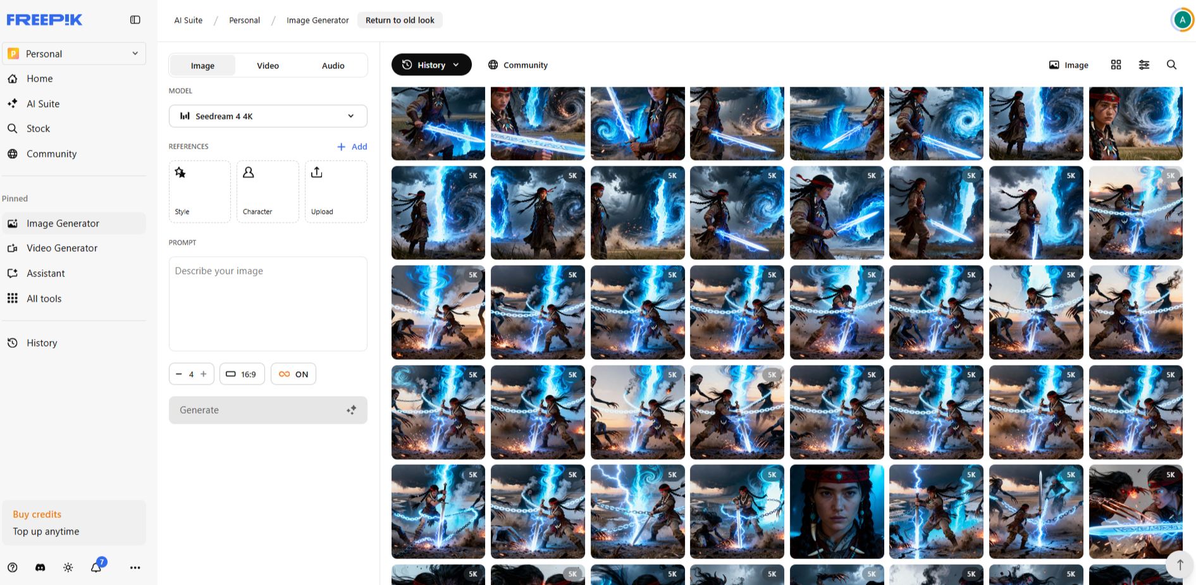Click the scroll-to-top arrow button
1196x585 pixels.
pyautogui.click(x=1180, y=565)
